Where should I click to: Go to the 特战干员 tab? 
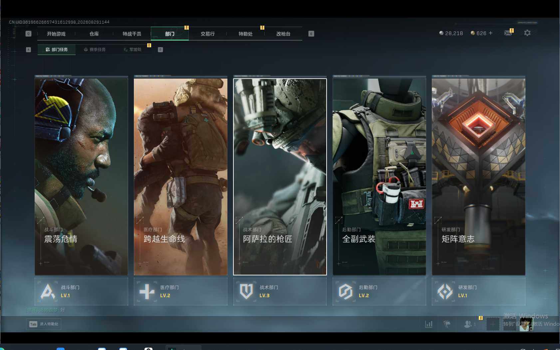[x=132, y=34]
